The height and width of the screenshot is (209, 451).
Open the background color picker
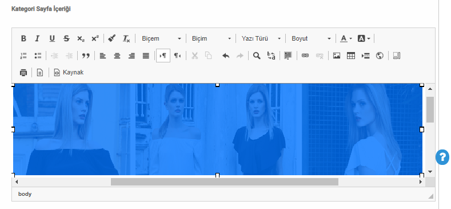(x=364, y=38)
